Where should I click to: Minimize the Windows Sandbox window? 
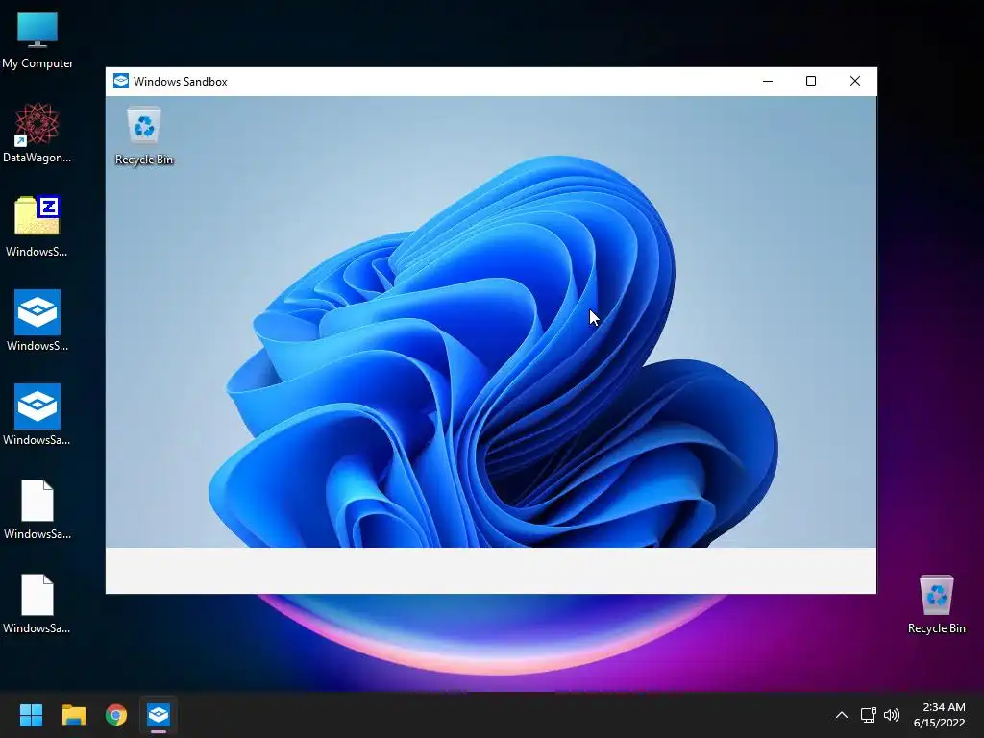(x=768, y=81)
